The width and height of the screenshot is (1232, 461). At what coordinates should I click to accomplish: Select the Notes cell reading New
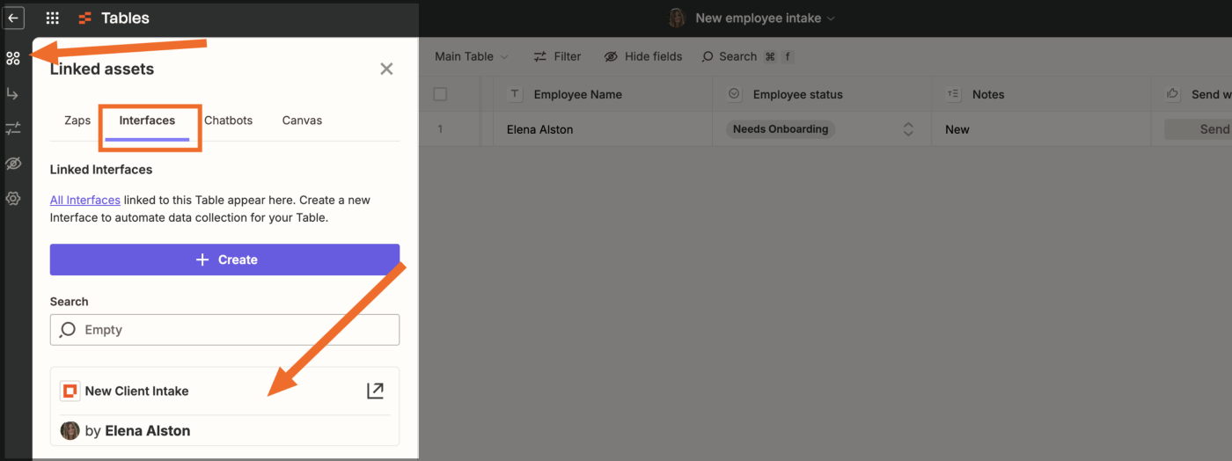pyautogui.click(x=1041, y=129)
